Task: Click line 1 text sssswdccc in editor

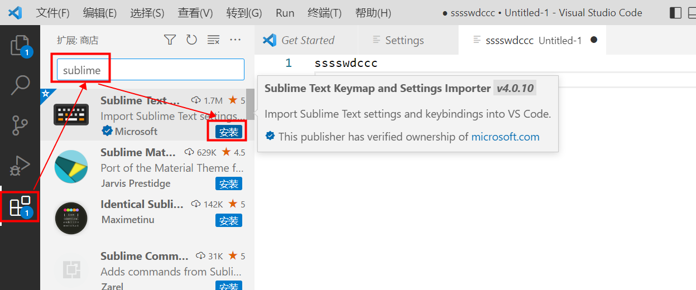Action: (x=346, y=63)
